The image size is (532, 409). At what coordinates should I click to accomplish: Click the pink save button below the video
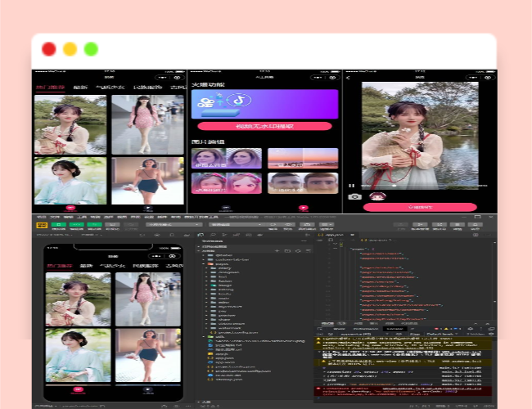point(420,207)
